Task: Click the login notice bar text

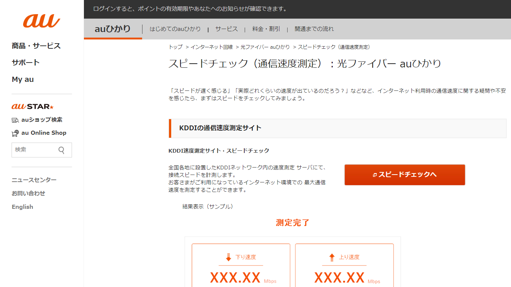Action: [x=190, y=9]
